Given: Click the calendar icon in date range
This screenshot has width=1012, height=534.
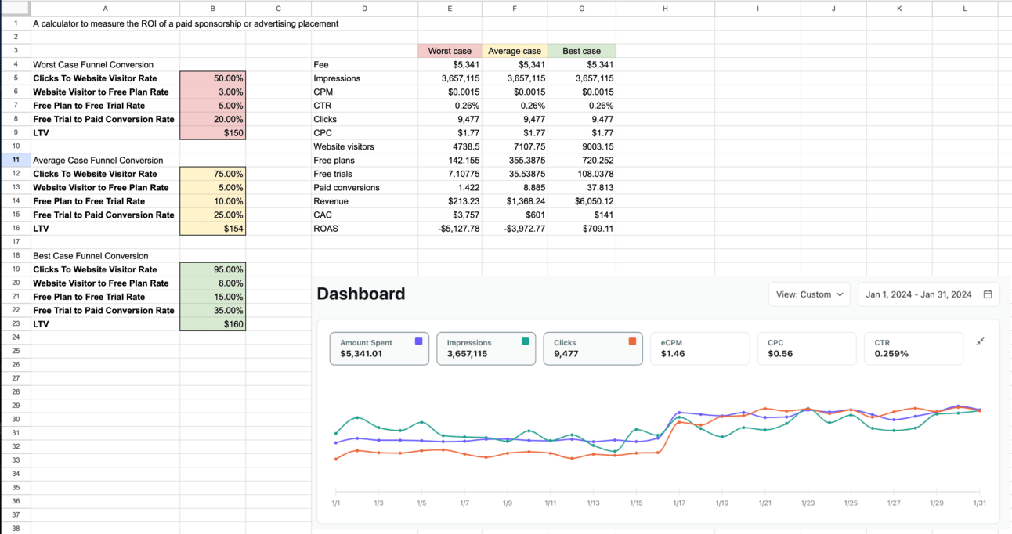Looking at the screenshot, I should tap(988, 294).
